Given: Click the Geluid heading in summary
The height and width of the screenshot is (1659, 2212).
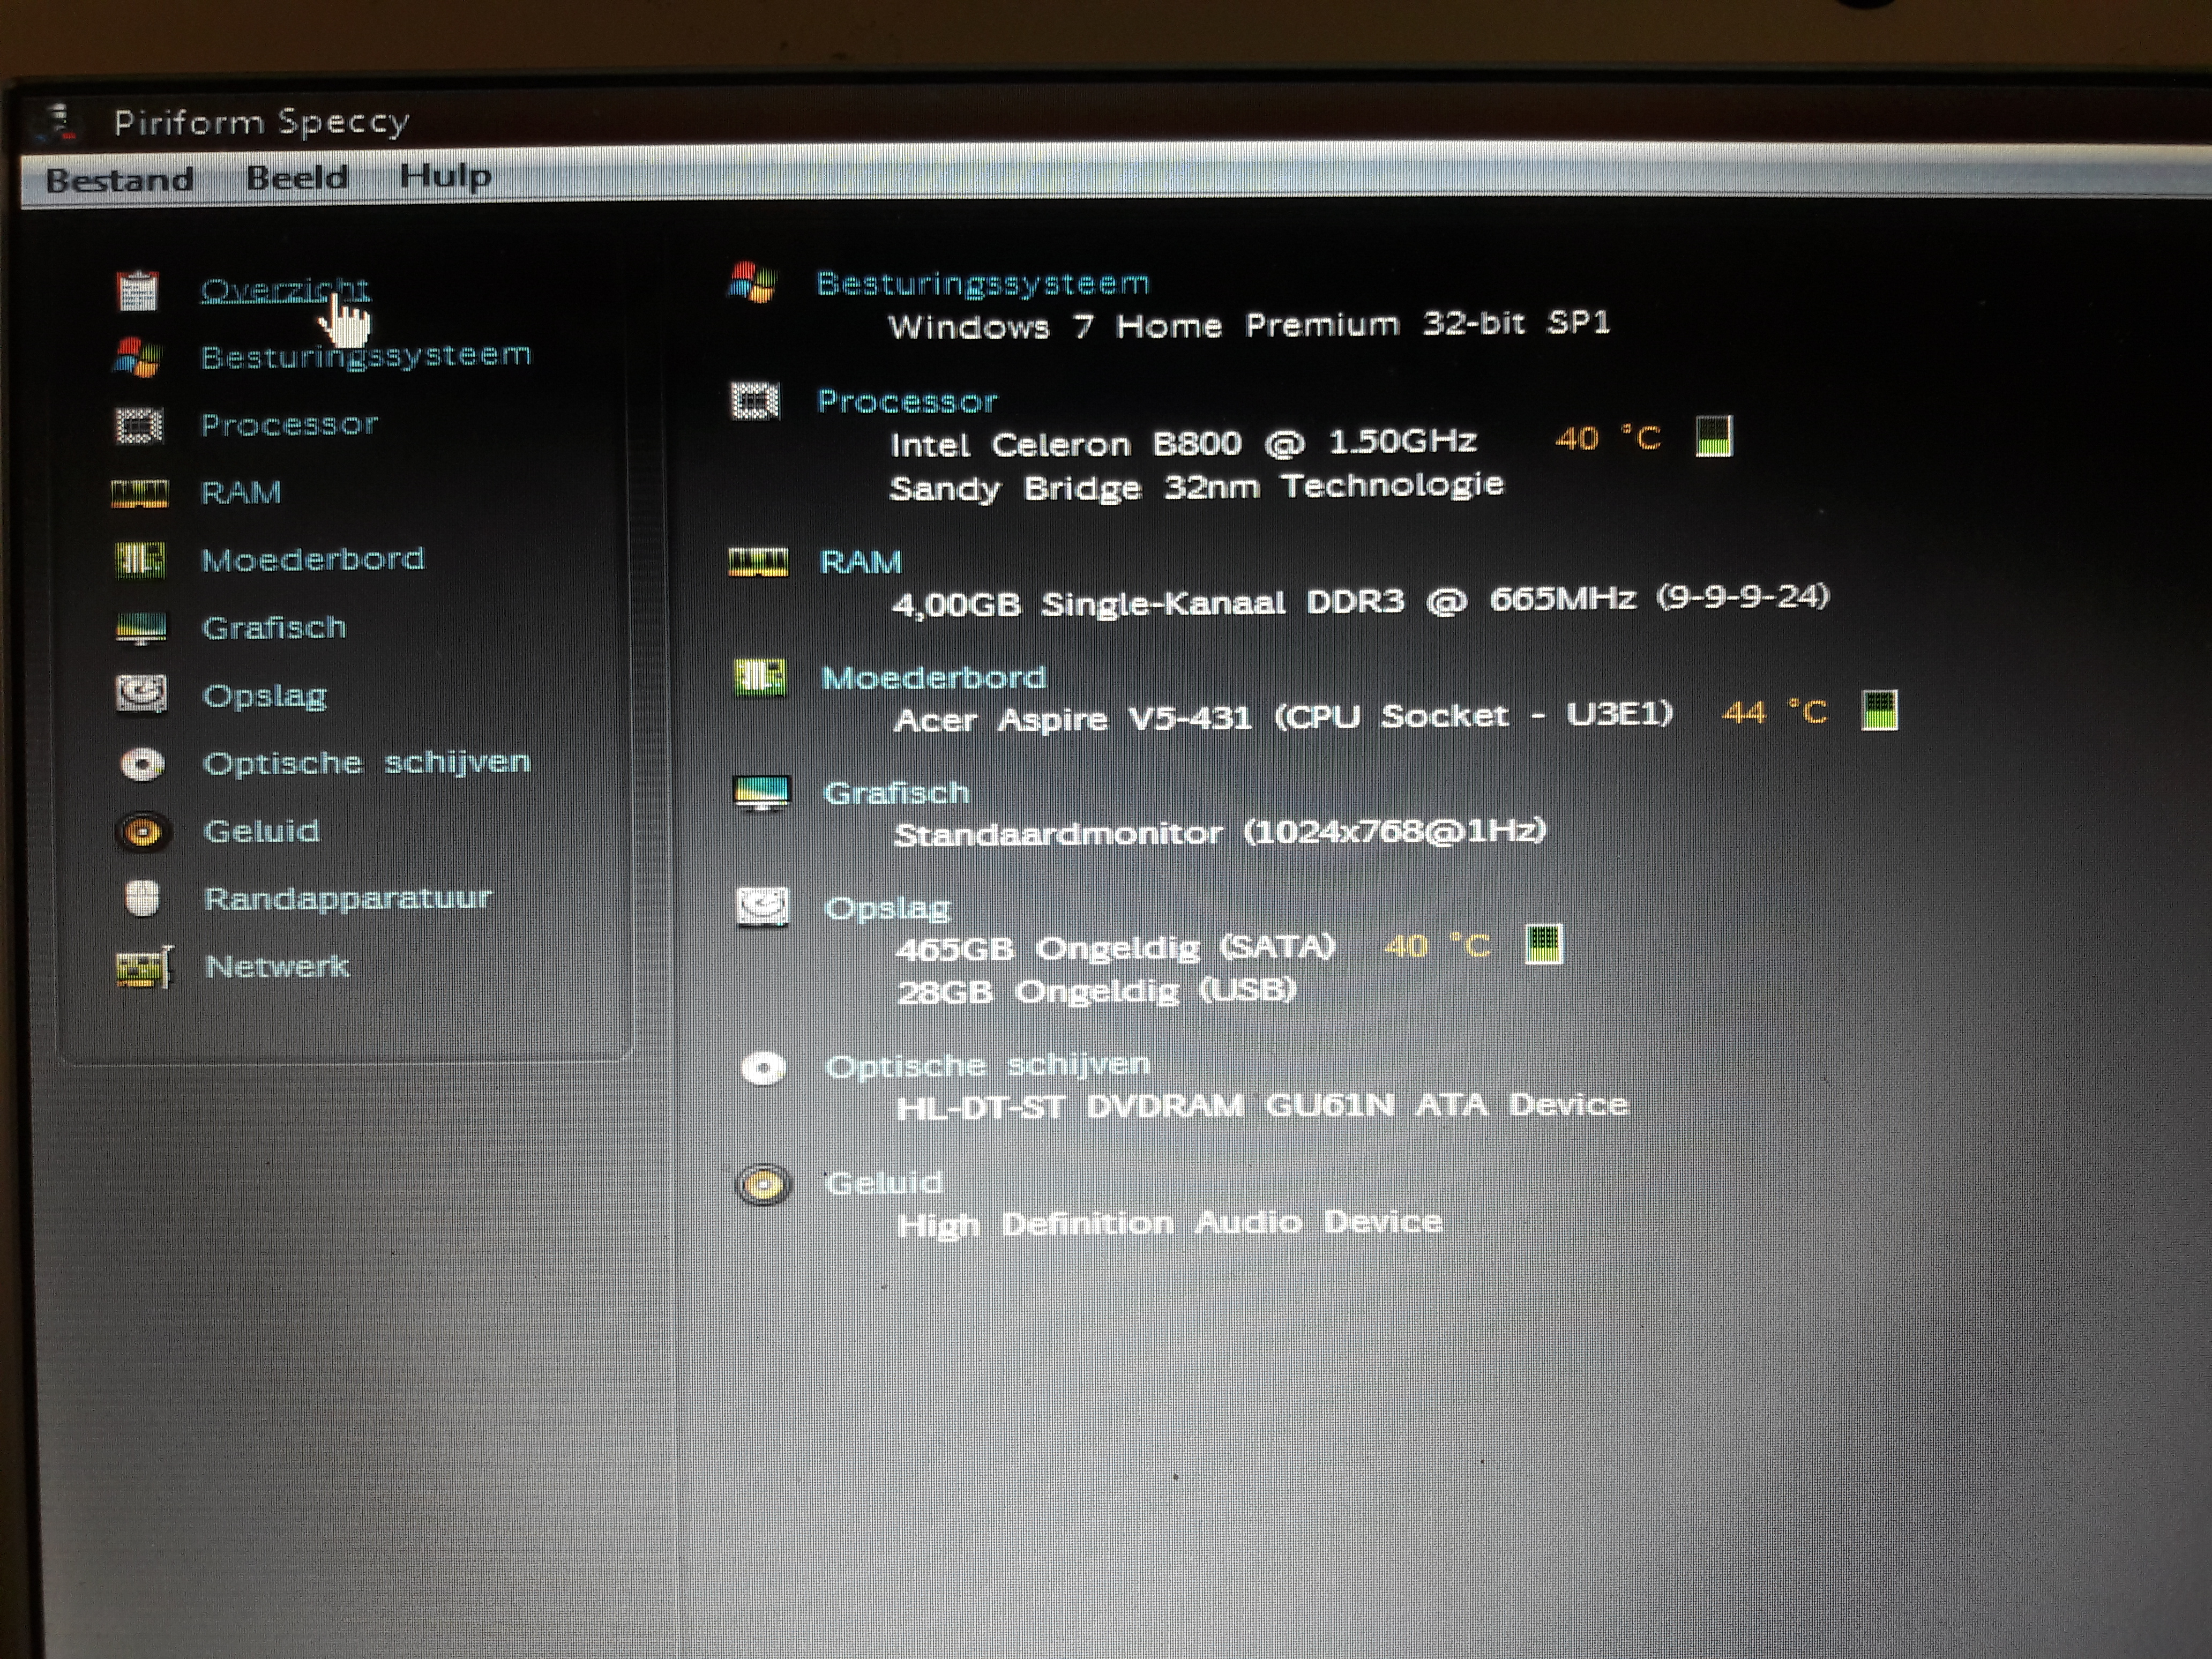Looking at the screenshot, I should tap(884, 1183).
